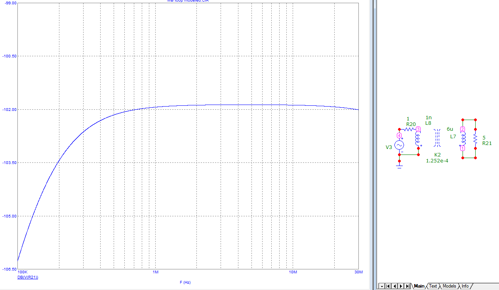The height and width of the screenshot is (290, 499).
Task: Switch to the Text tab
Action: (433, 286)
